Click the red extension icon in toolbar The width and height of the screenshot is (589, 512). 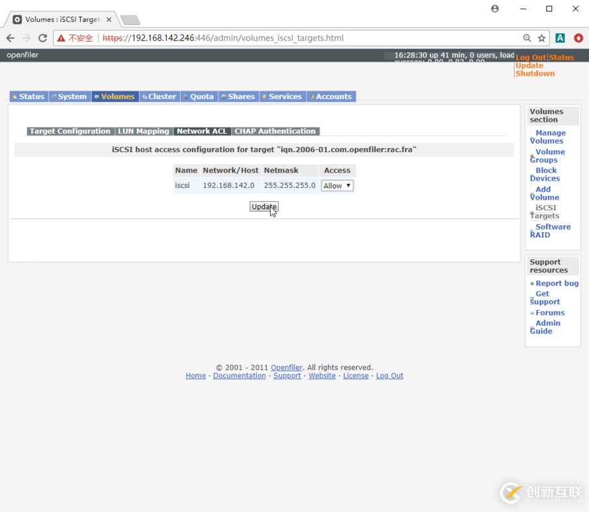tap(578, 38)
